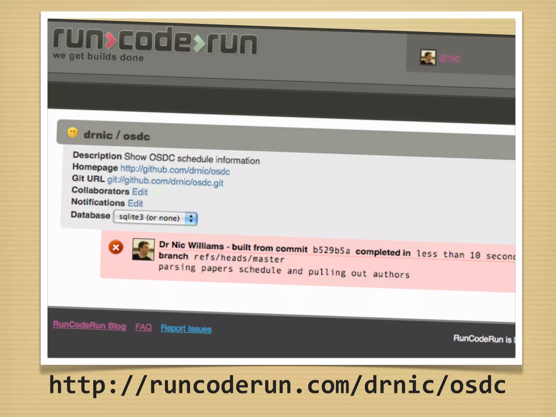Edit the Collaborators setting
This screenshot has height=417, width=556.
pos(140,192)
